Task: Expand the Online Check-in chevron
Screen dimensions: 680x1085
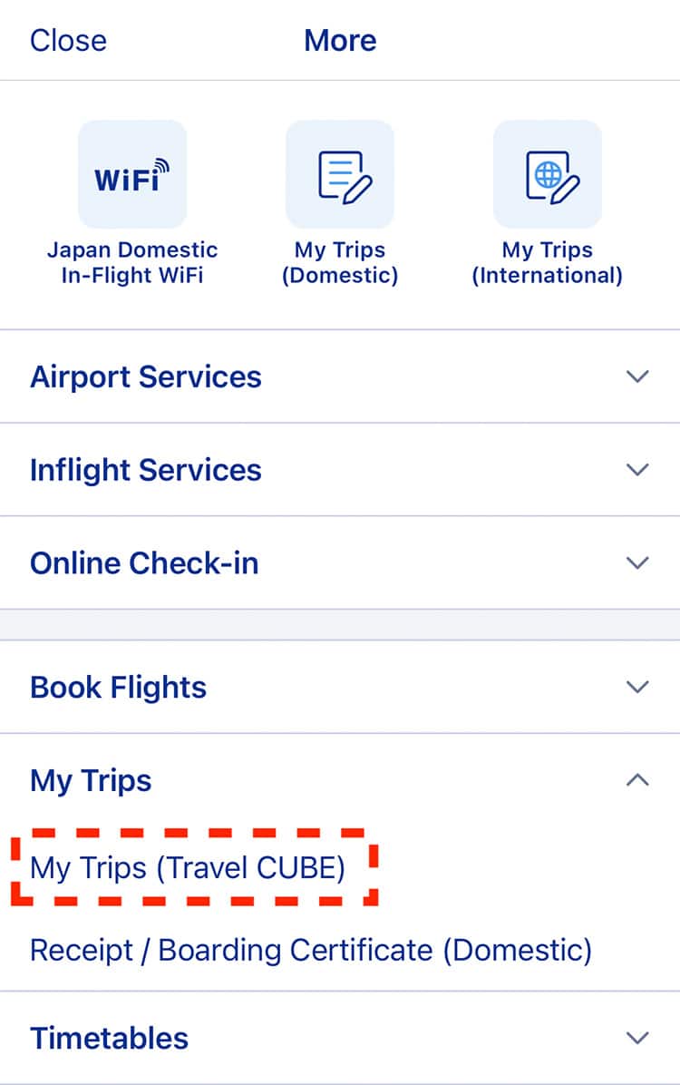Action: point(637,562)
